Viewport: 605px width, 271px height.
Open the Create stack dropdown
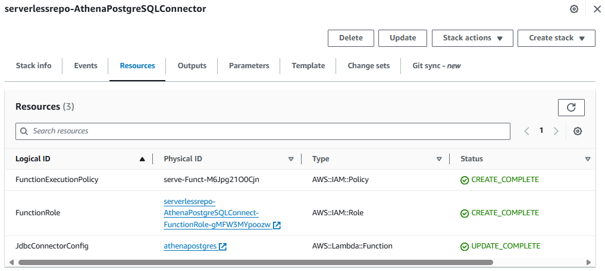tap(556, 38)
